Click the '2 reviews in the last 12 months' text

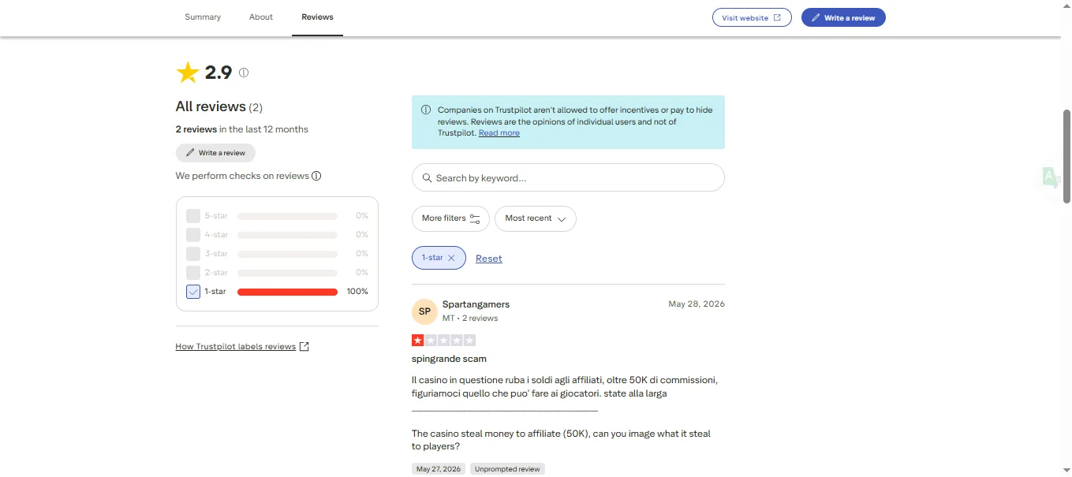click(242, 129)
